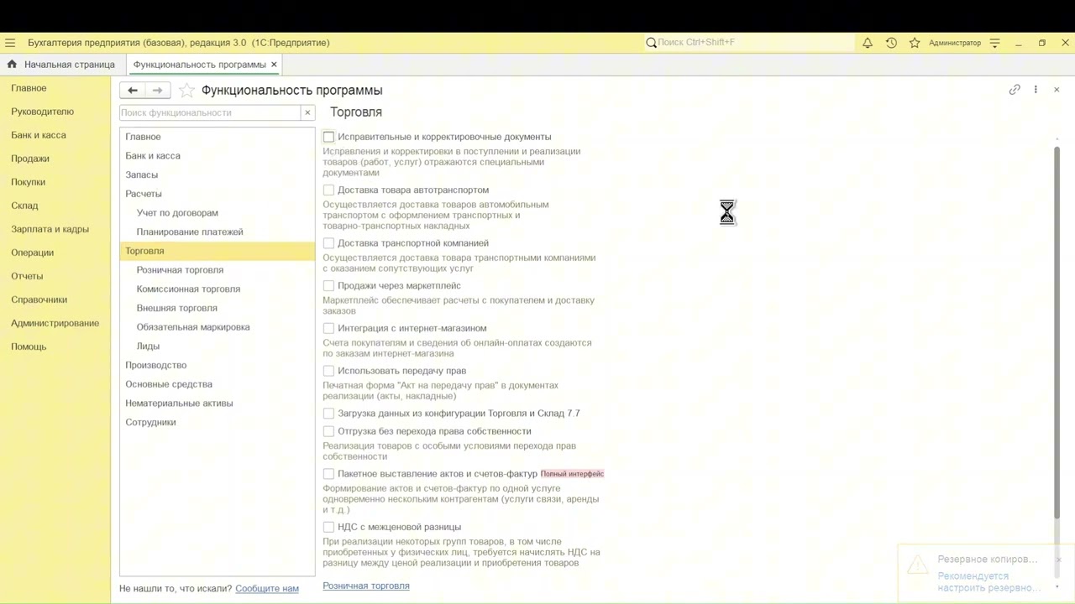The width and height of the screenshot is (1075, 604).
Task: Go back with left arrow button
Action: pyautogui.click(x=133, y=91)
